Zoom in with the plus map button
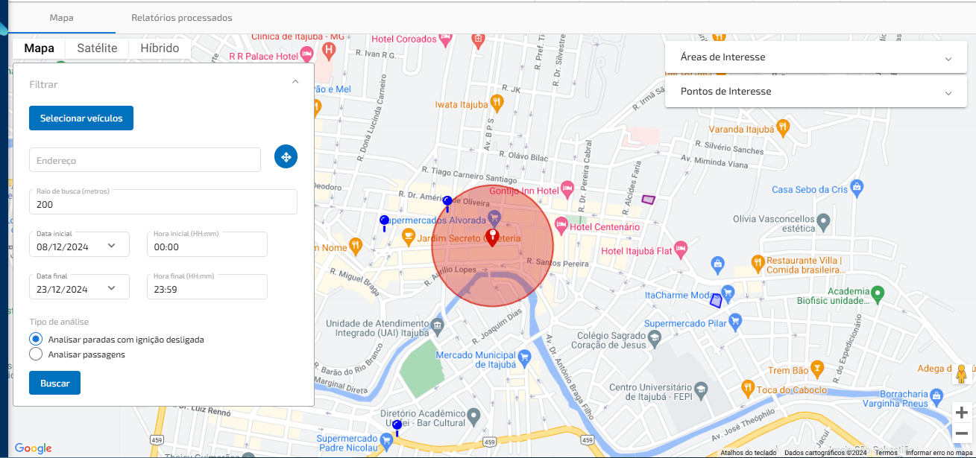 click(962, 413)
